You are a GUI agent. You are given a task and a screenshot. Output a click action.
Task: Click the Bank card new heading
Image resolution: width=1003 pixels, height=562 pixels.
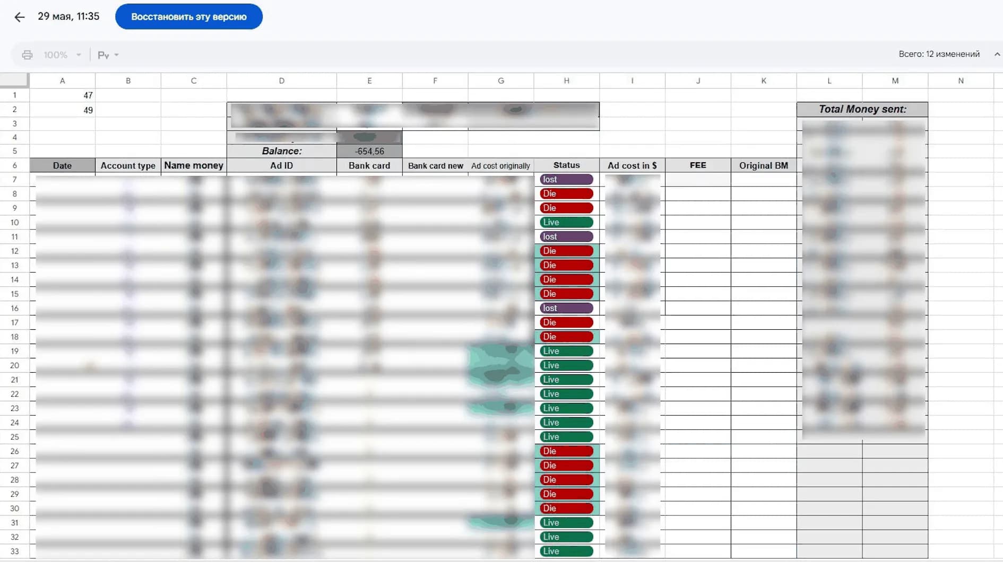pos(435,165)
